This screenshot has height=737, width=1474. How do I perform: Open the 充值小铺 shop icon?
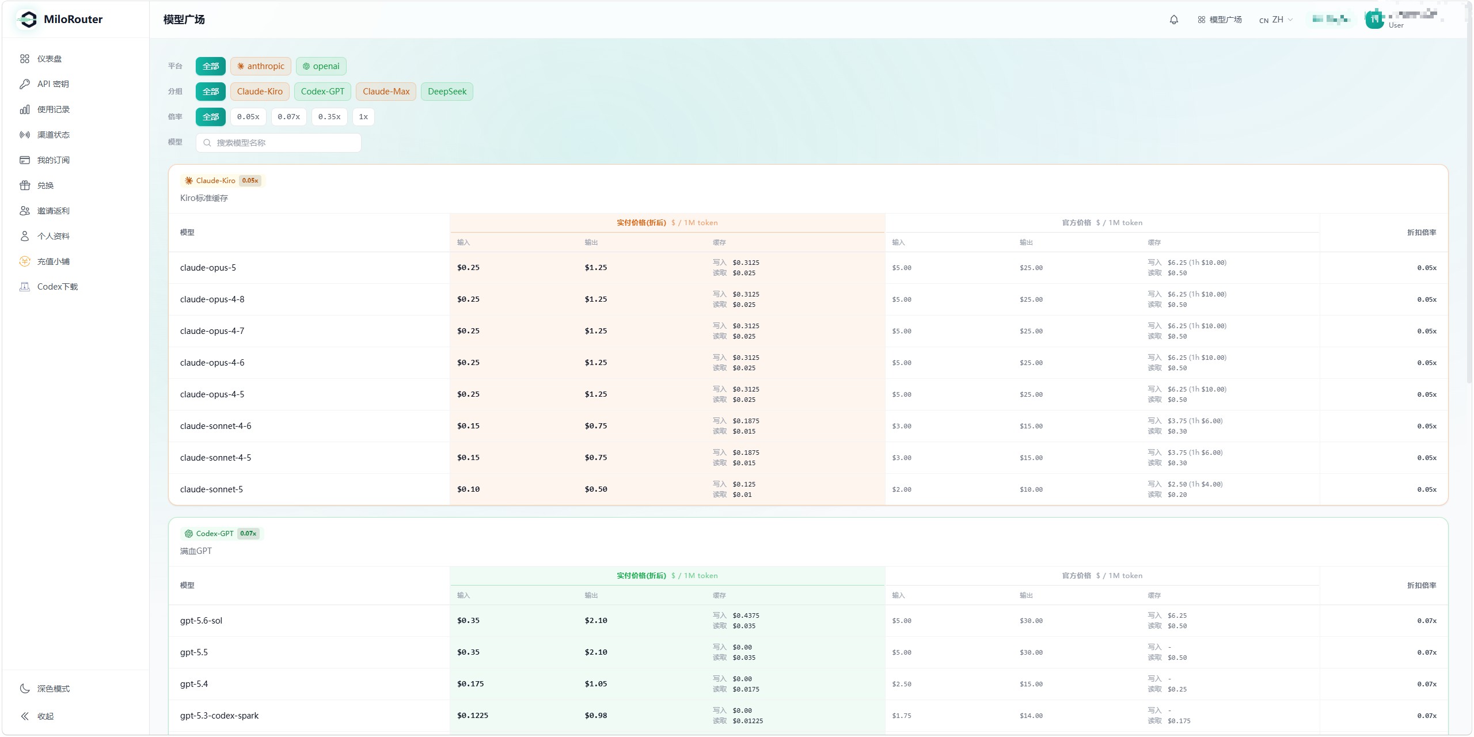point(25,261)
